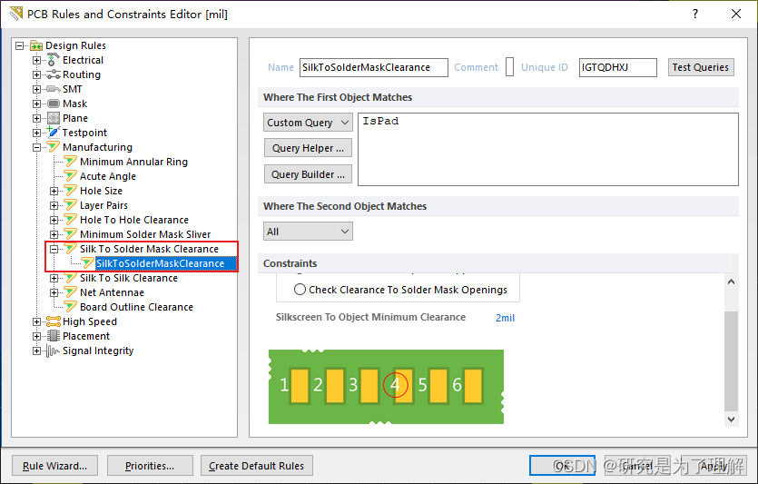
Task: Select the Minimum Annular Ring tree item
Action: tap(133, 162)
